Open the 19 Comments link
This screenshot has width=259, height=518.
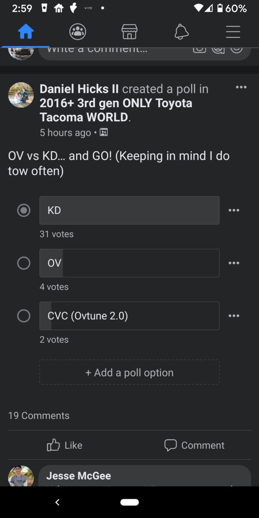coord(39,416)
